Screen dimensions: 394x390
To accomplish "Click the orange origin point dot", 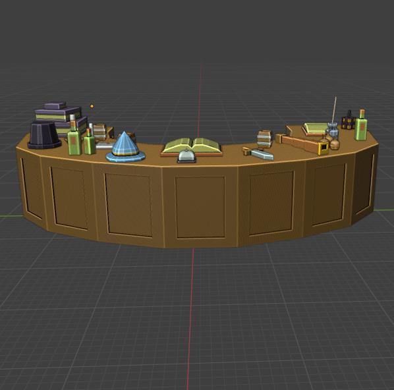I will pyautogui.click(x=92, y=106).
